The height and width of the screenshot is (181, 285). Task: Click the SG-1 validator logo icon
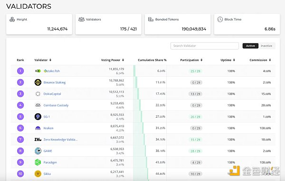[x=38, y=117]
